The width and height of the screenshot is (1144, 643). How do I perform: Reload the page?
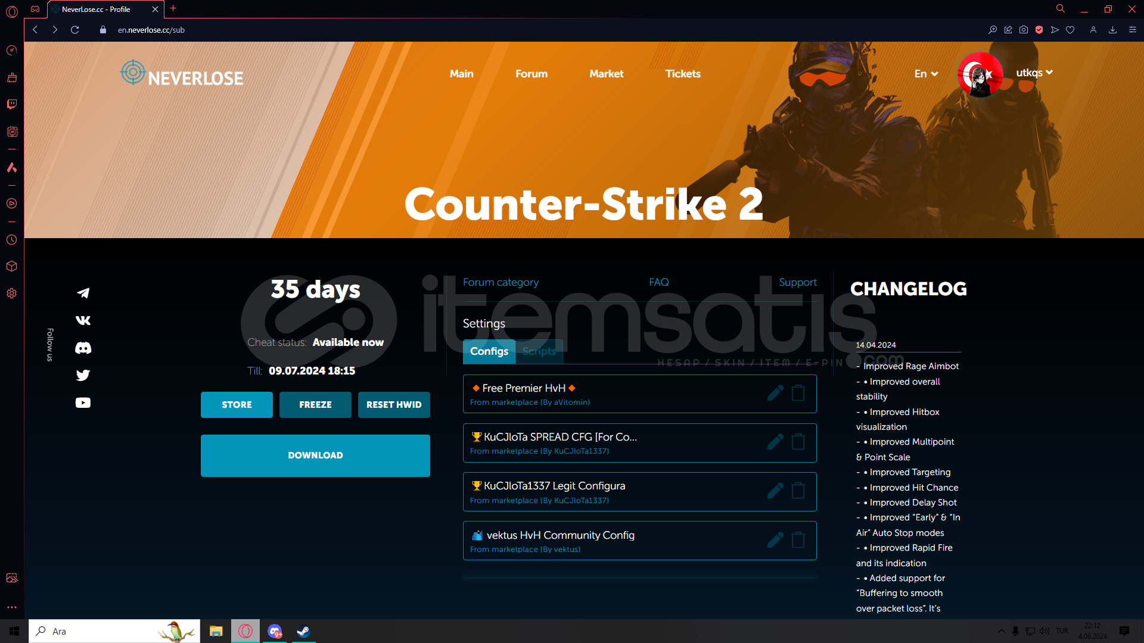(75, 30)
